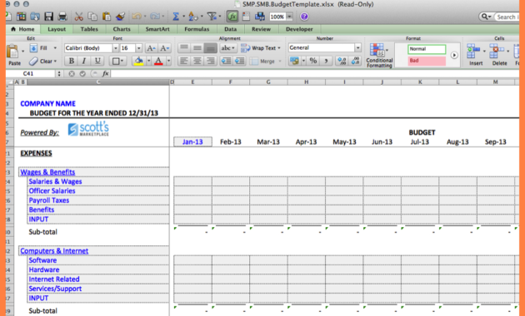Open the SmartArt ribbon tab
This screenshot has height=316, width=525.
pos(157,29)
